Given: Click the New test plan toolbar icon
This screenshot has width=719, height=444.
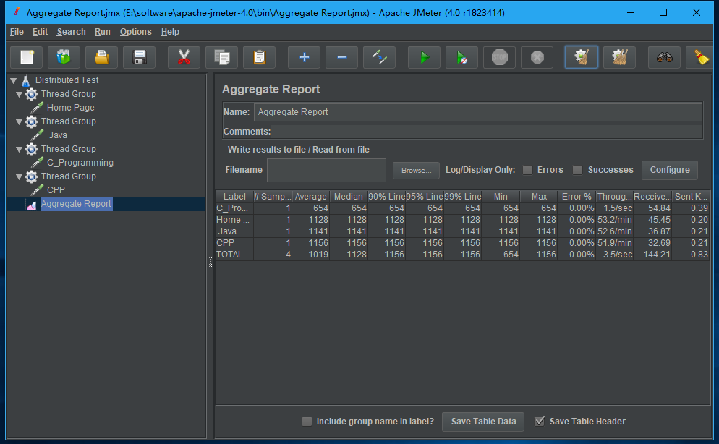Looking at the screenshot, I should pos(27,57).
